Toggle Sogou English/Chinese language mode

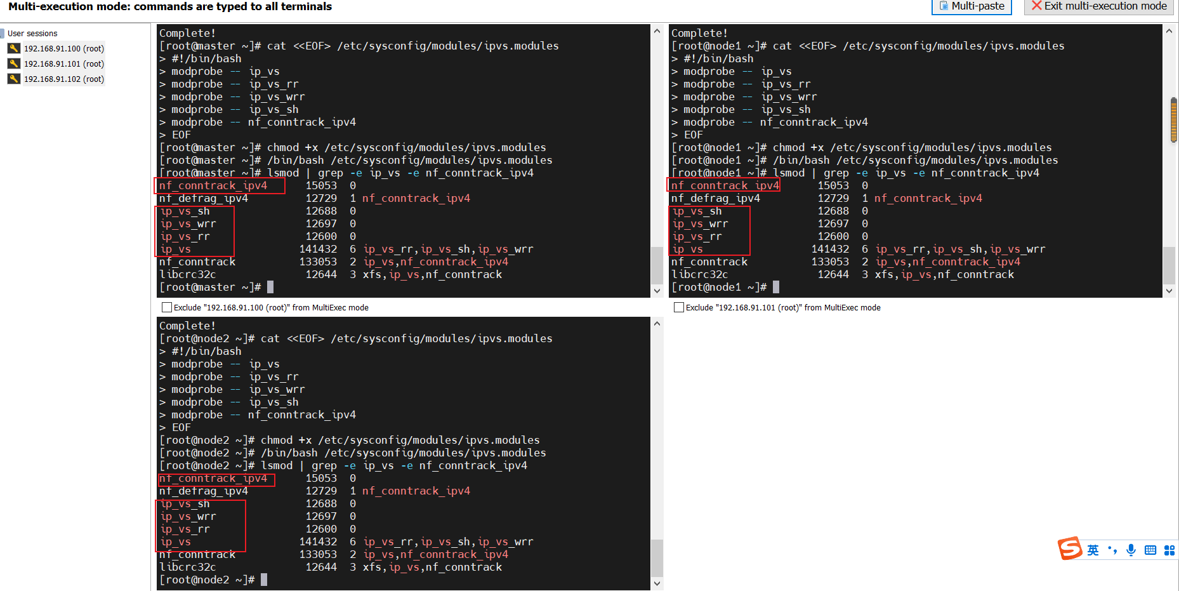pos(1093,550)
